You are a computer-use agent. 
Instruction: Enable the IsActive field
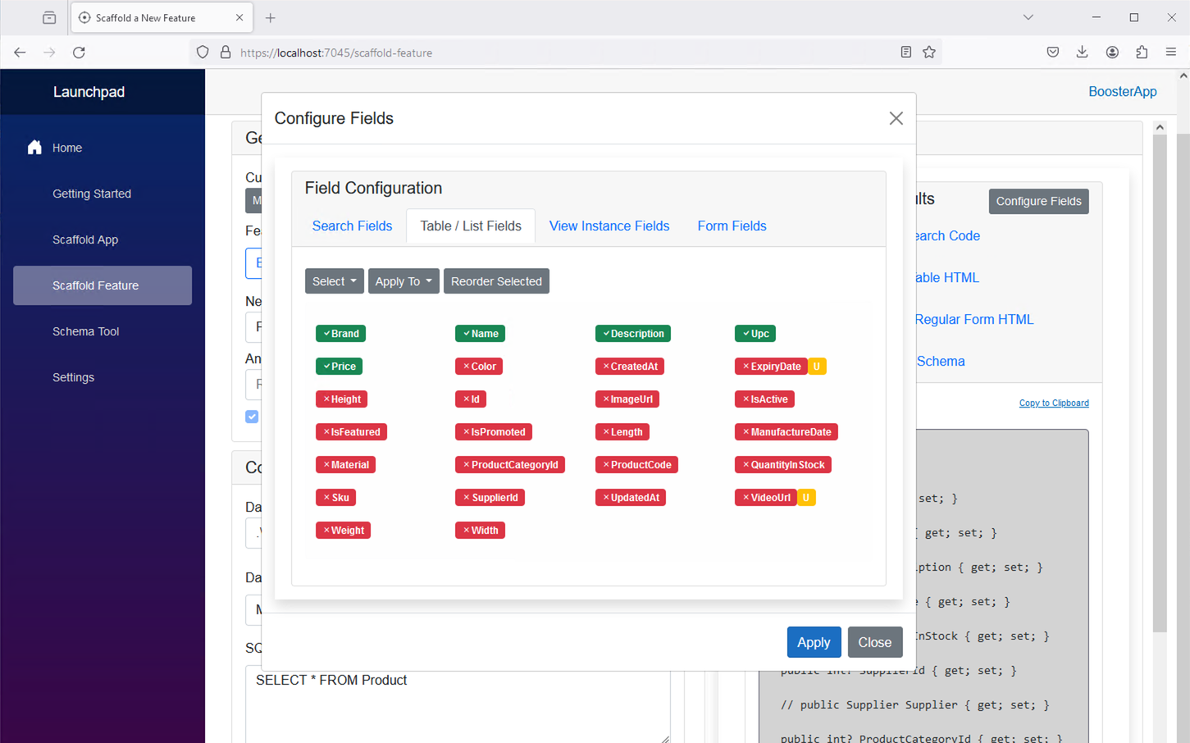pos(764,399)
